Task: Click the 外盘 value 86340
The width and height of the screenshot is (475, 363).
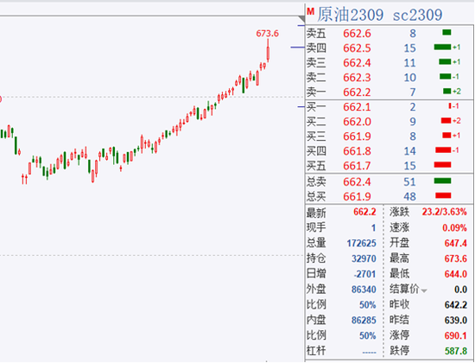Action: [x=364, y=290]
